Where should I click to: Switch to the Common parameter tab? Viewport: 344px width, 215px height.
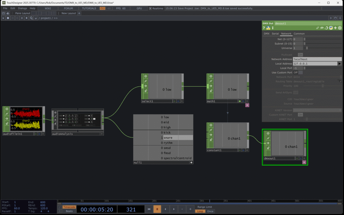point(299,34)
